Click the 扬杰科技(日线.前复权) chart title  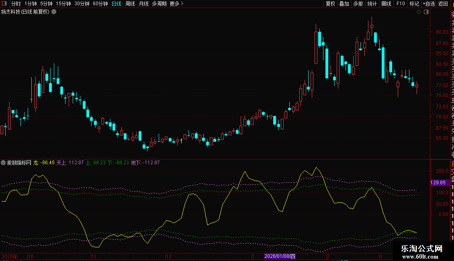[25, 12]
